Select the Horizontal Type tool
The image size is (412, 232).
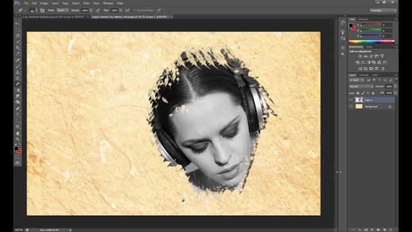18,115
